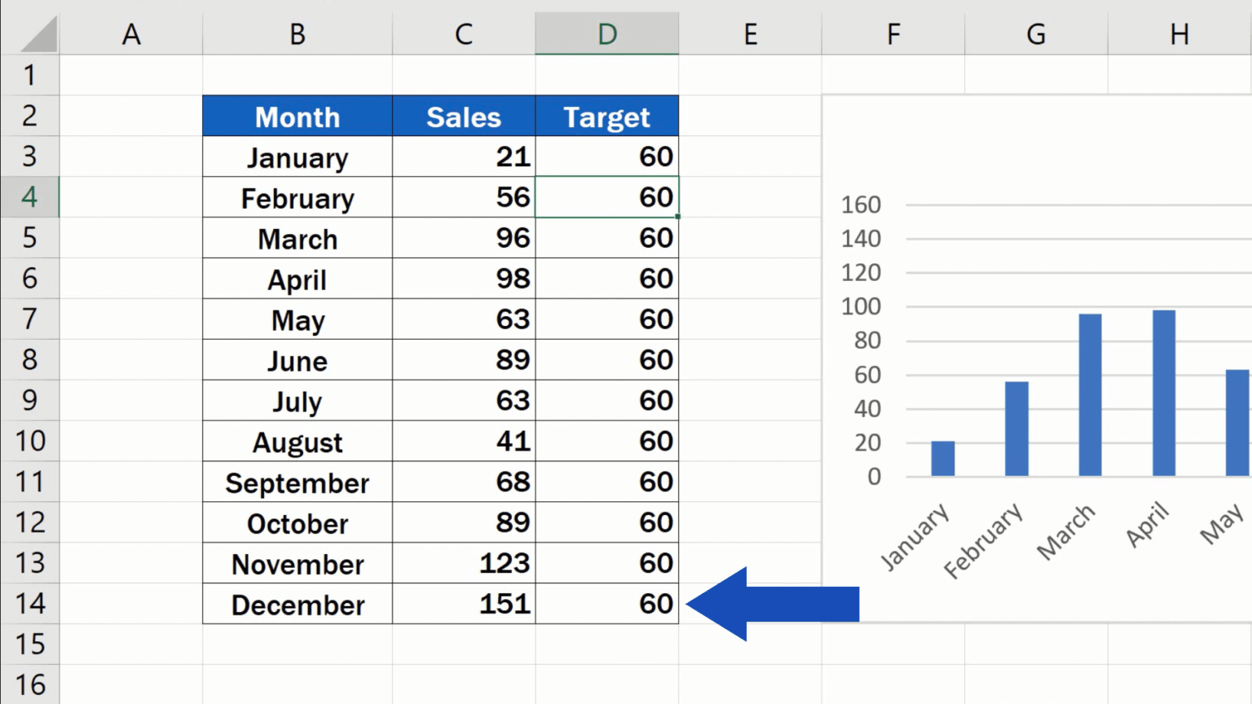Viewport: 1252px width, 704px height.
Task: Select the cell containing 'September'
Action: (297, 482)
